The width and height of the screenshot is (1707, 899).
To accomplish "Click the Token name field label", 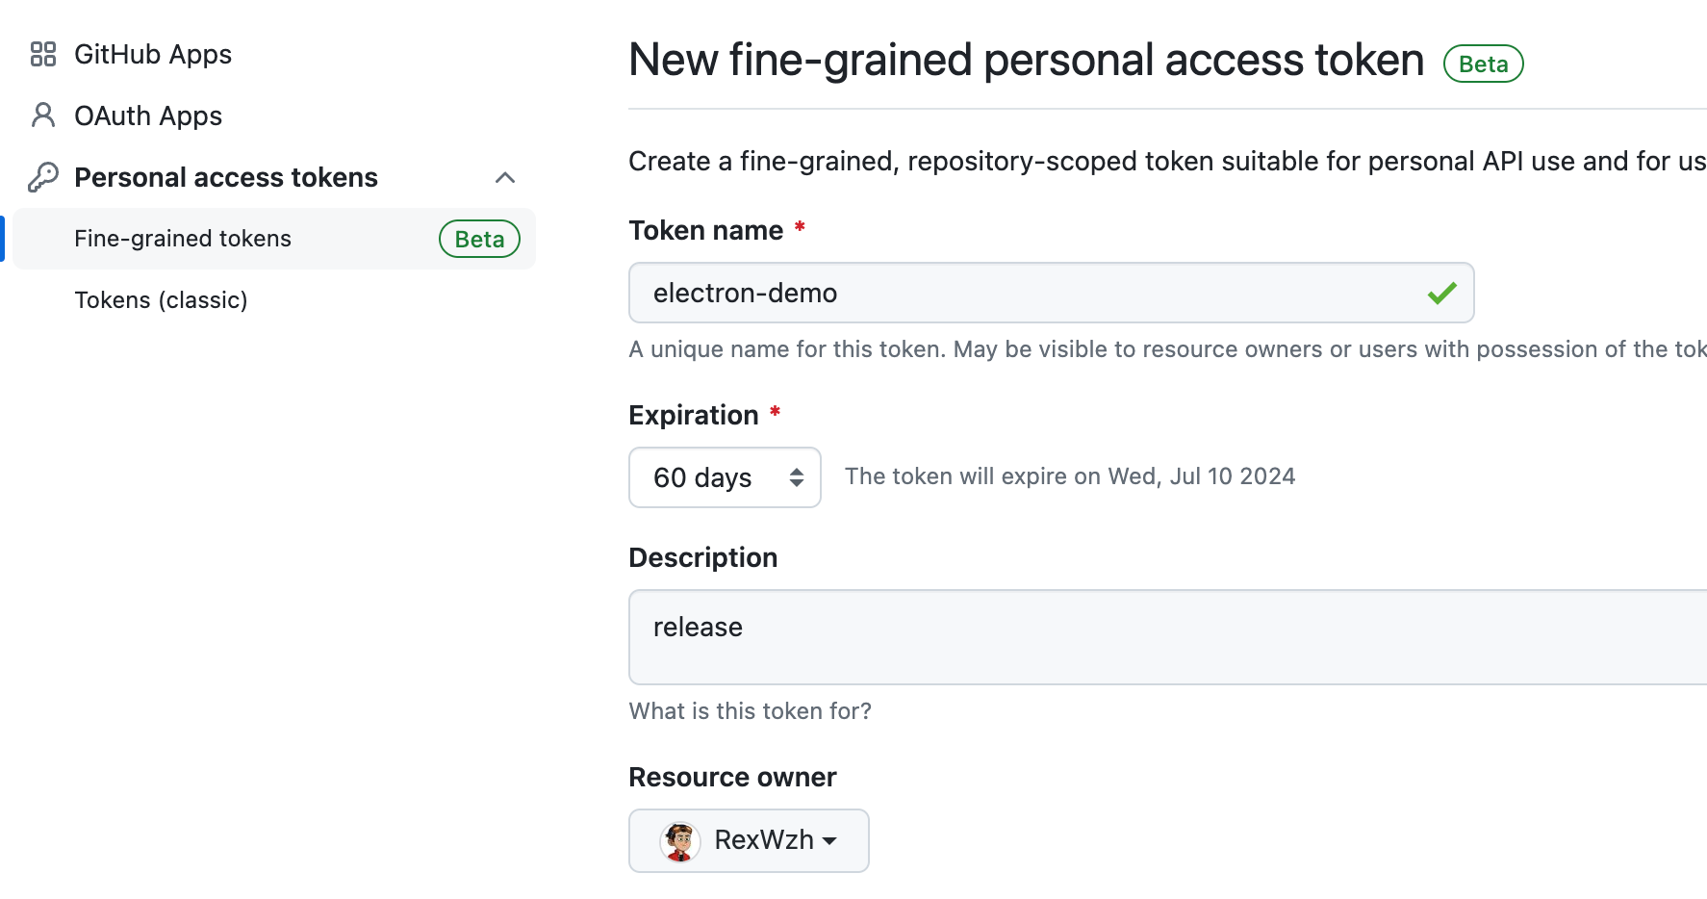I will (x=706, y=231).
